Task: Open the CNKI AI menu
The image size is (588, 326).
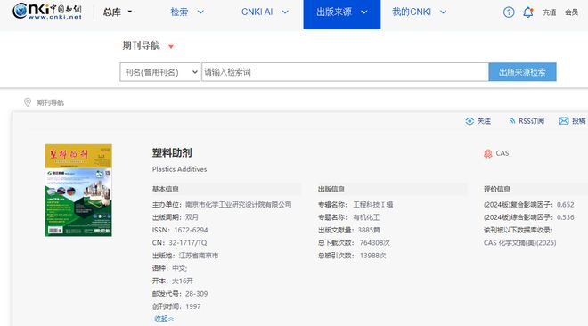Action: tap(257, 12)
